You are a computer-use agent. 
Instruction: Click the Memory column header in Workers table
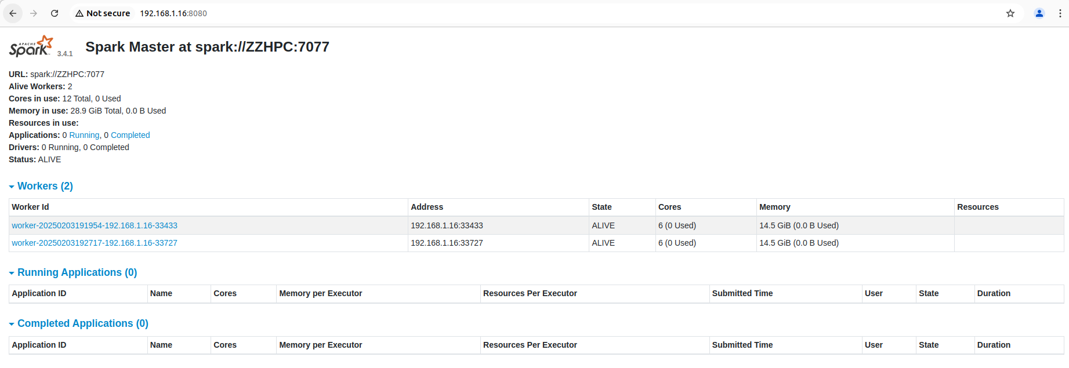(x=774, y=207)
